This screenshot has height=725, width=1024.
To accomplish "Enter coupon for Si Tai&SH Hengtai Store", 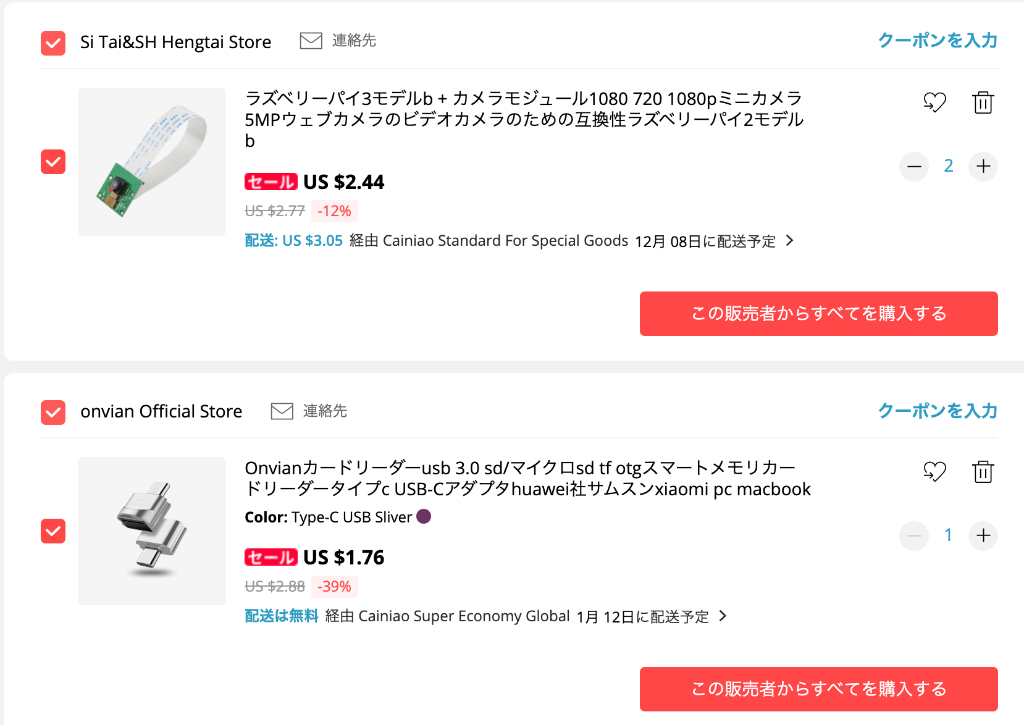I will click(938, 41).
